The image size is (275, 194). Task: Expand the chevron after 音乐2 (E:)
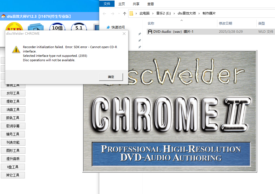coord(174,13)
